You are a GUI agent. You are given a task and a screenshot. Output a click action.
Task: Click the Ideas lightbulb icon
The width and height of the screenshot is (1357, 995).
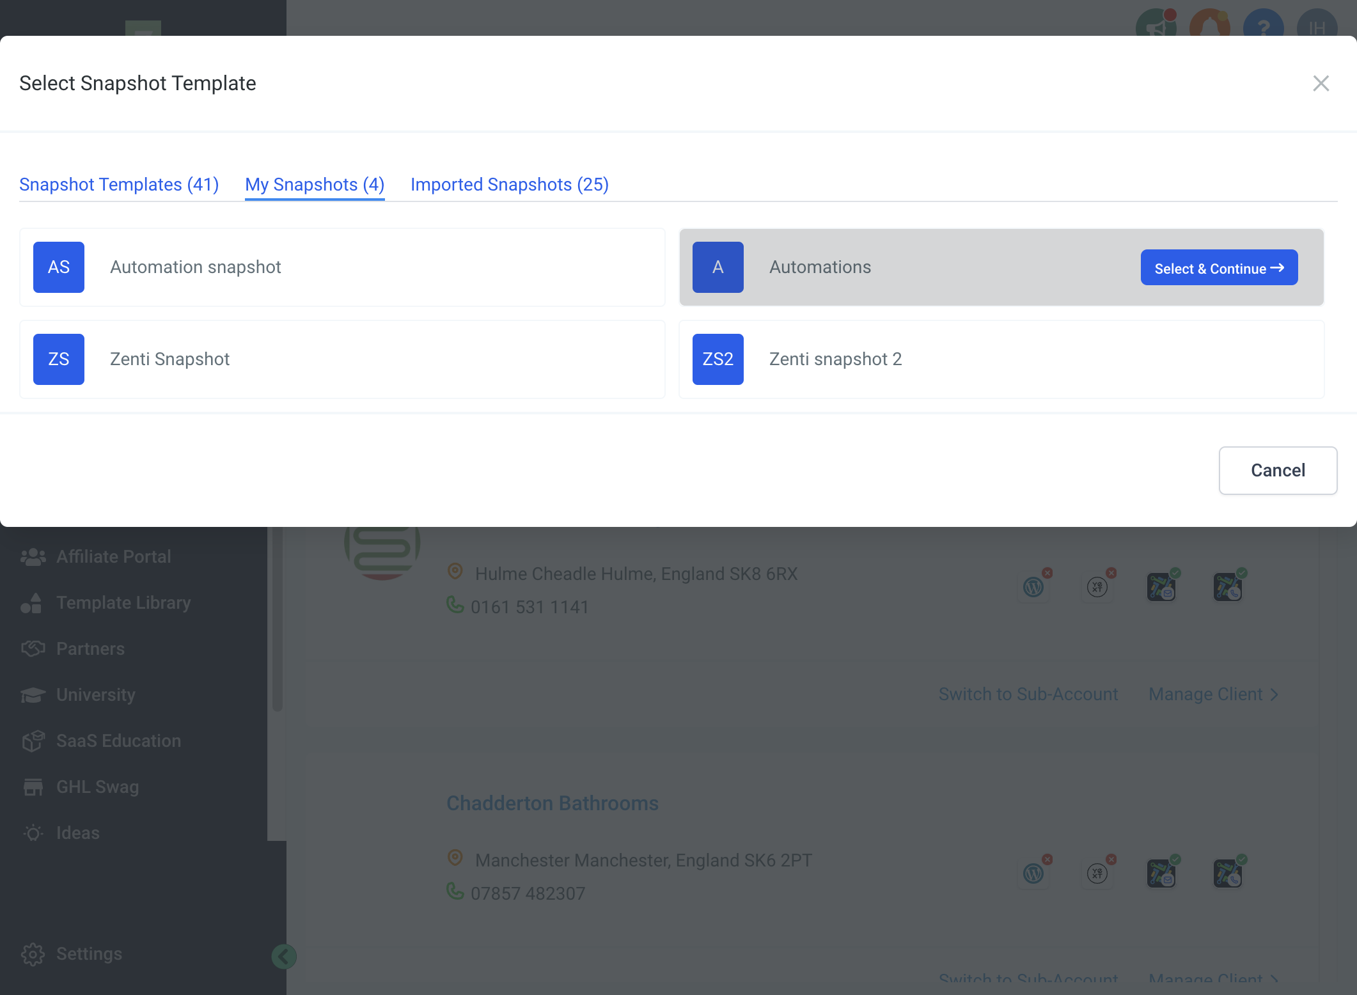point(33,833)
